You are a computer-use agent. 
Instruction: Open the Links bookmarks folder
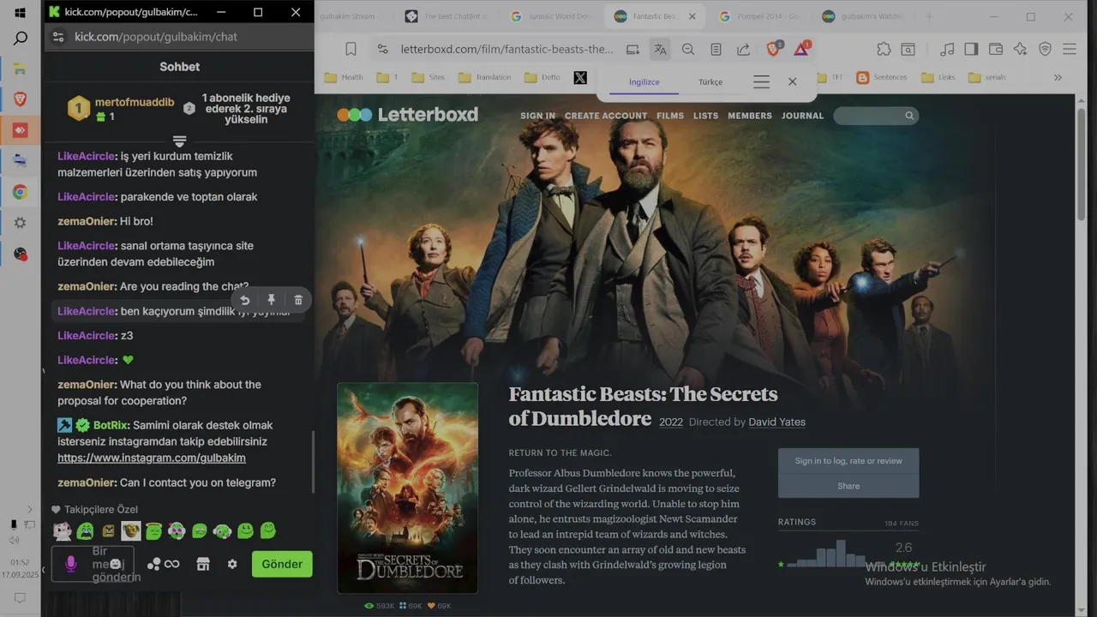click(938, 77)
